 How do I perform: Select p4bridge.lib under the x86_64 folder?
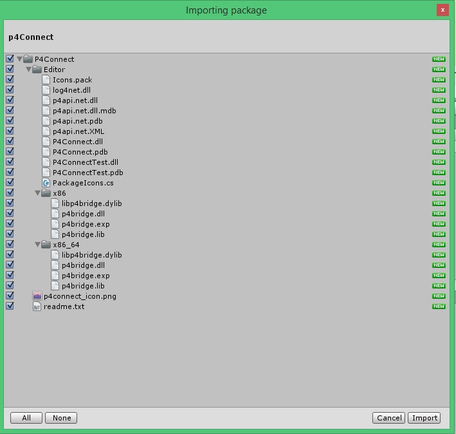point(83,286)
